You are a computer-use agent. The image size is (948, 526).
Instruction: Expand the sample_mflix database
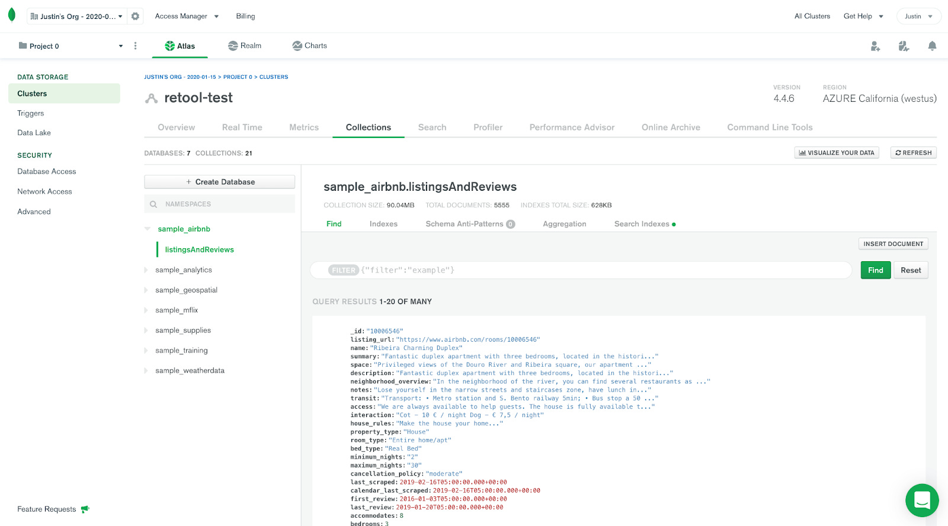(x=146, y=310)
